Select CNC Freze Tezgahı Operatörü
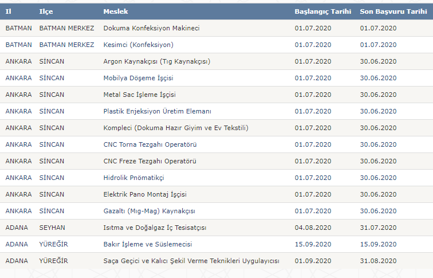 click(x=150, y=161)
